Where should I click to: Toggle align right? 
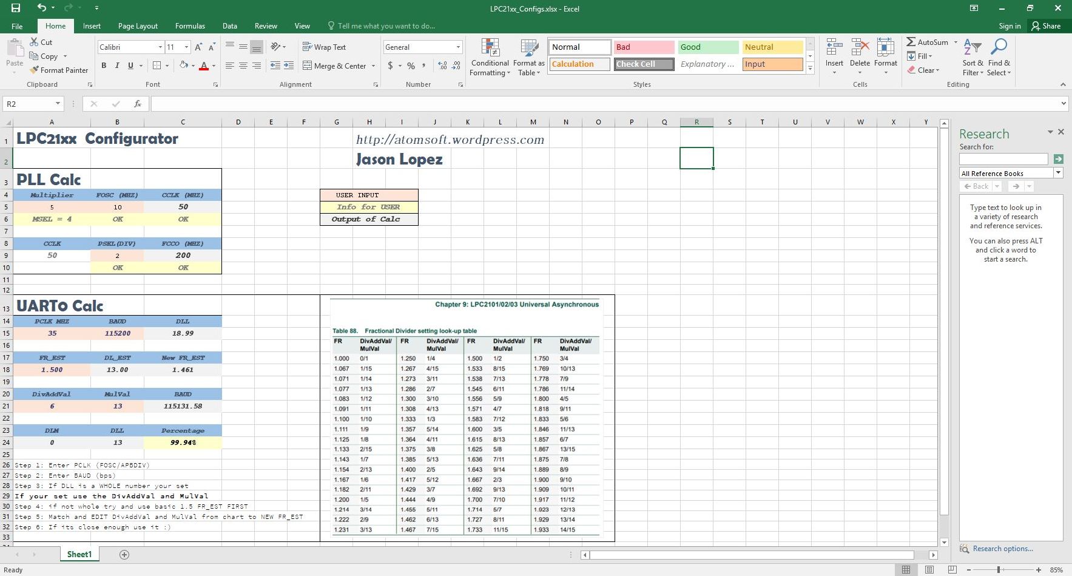pyautogui.click(x=256, y=66)
